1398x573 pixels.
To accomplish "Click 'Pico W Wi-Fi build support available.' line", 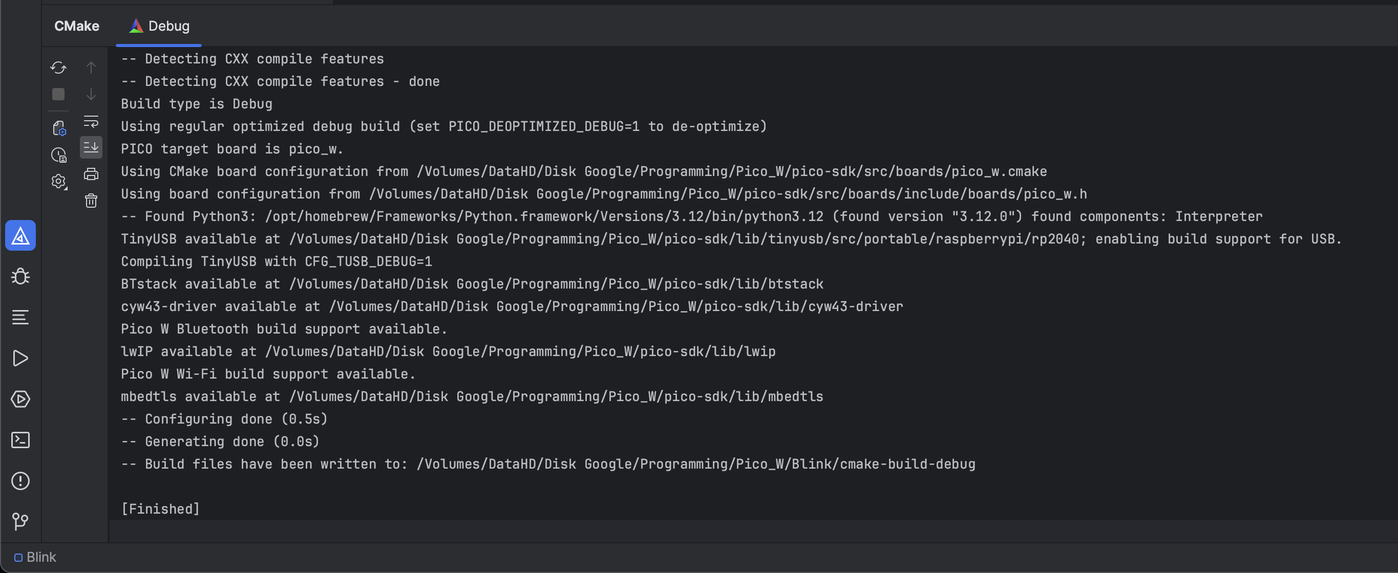I will [x=268, y=374].
